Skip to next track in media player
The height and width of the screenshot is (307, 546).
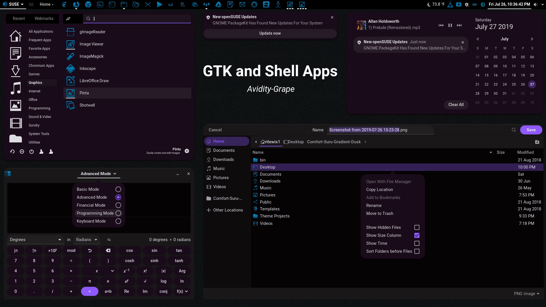(x=459, y=25)
